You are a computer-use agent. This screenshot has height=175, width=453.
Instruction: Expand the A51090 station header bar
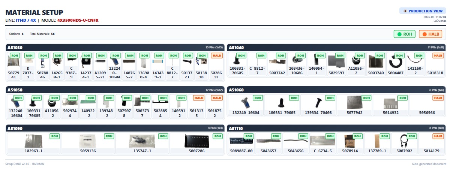[115, 129]
